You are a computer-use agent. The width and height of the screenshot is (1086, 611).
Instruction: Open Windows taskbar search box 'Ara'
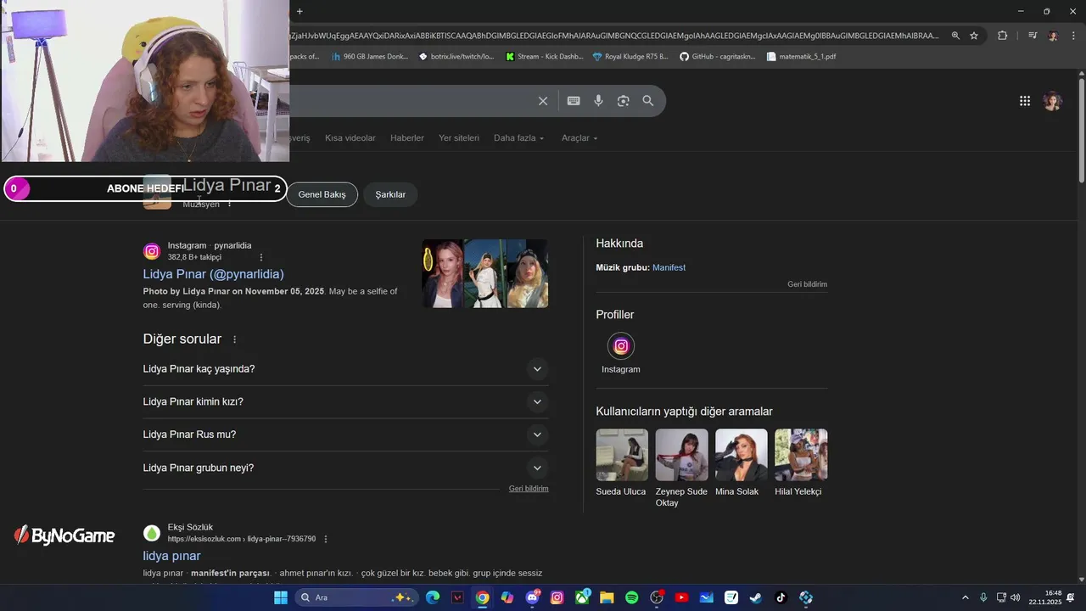[x=357, y=597]
